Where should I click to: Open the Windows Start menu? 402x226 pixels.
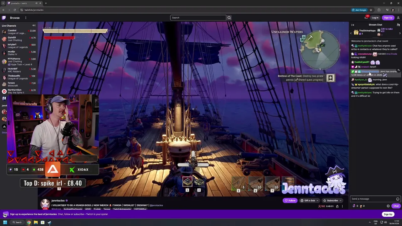(x=5, y=223)
